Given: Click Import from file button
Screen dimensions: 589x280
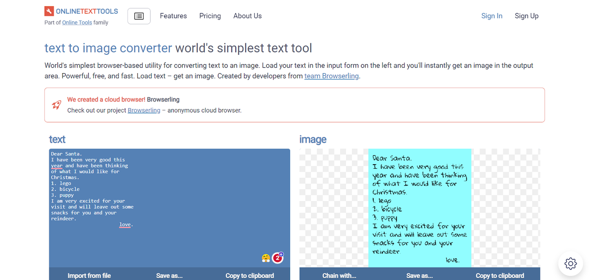Looking at the screenshot, I should (89, 275).
